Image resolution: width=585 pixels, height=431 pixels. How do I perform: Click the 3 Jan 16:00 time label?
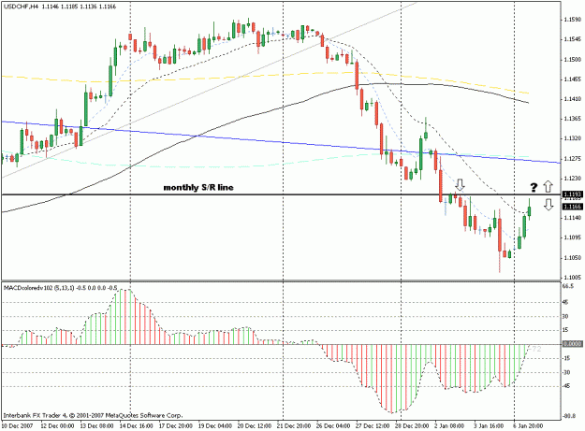(x=489, y=425)
